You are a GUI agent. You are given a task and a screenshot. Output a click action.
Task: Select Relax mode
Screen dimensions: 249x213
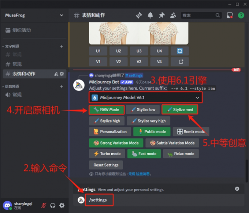coord(181,154)
